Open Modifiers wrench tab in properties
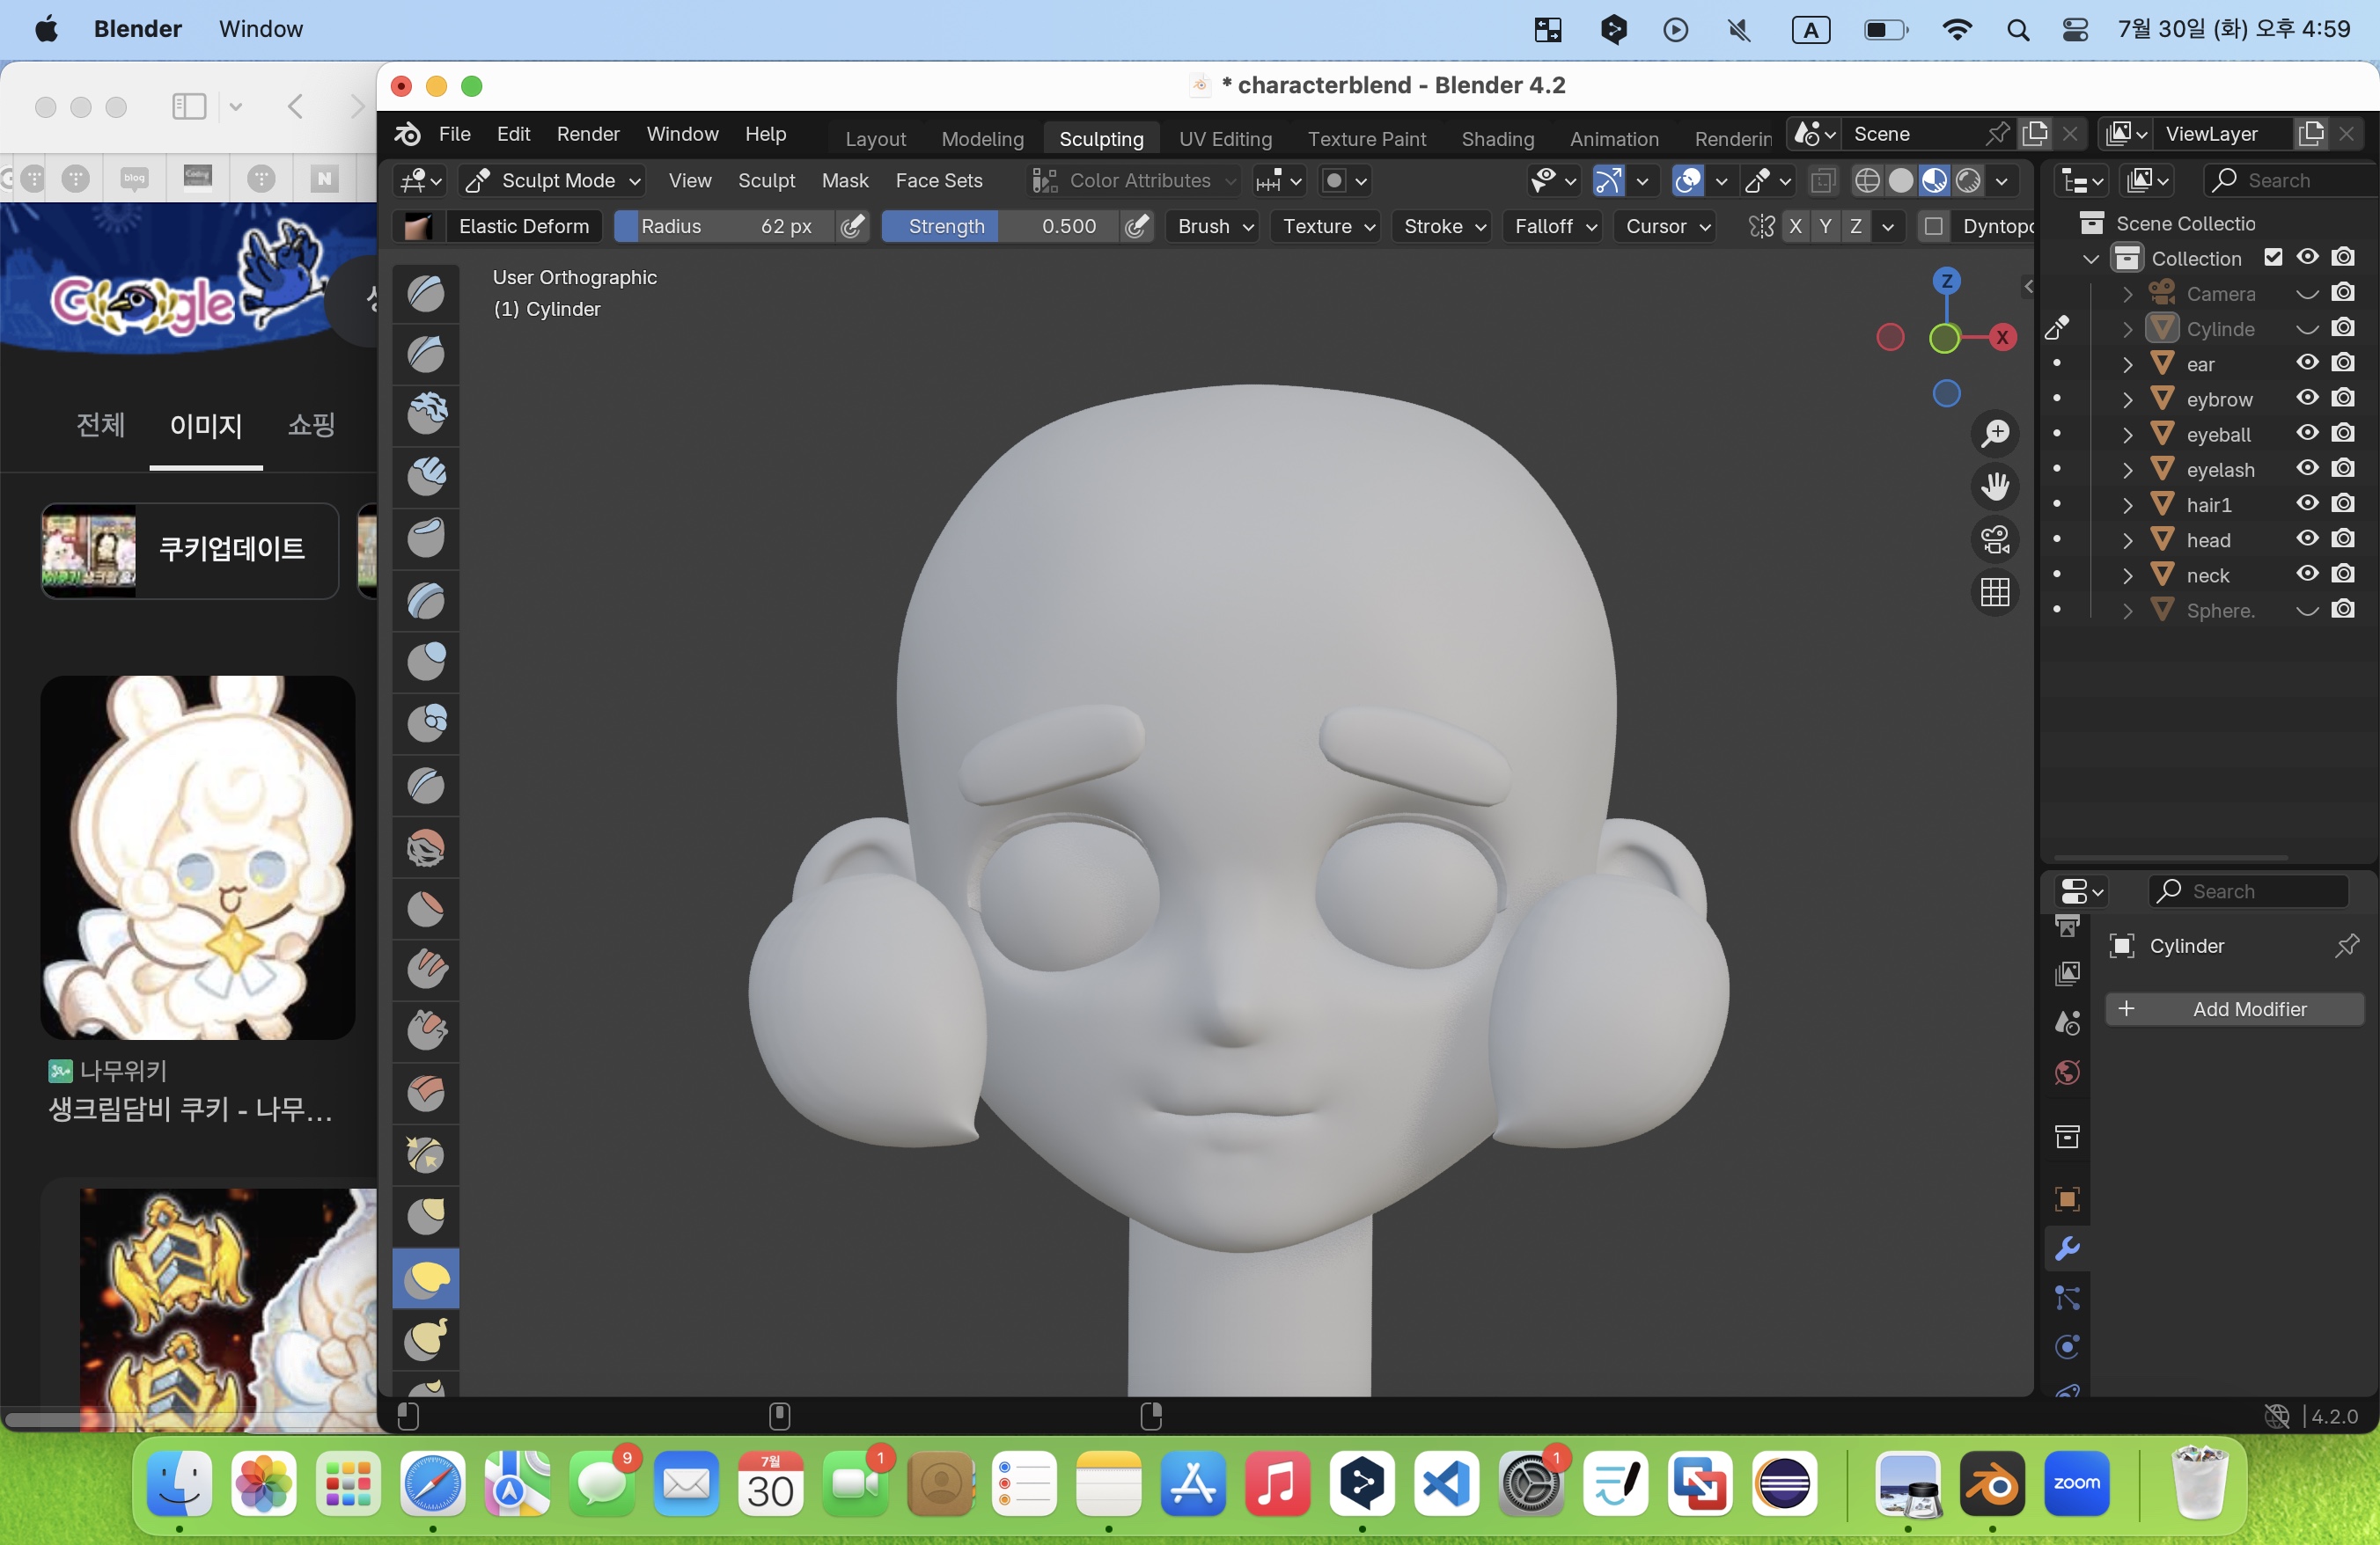The height and width of the screenshot is (1545, 2380). [x=2067, y=1248]
